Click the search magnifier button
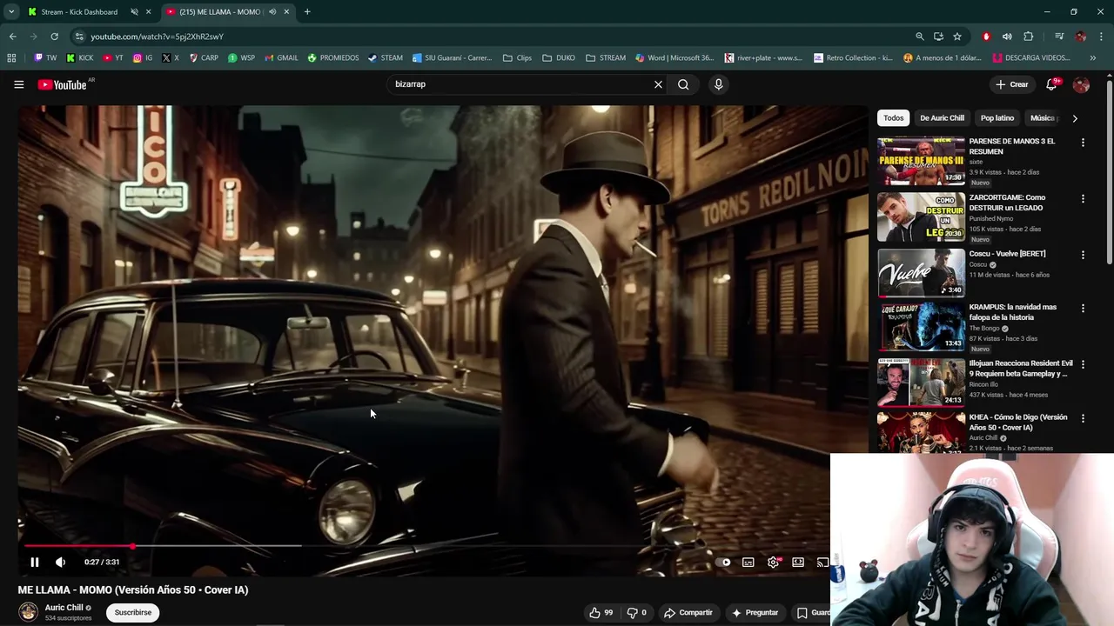The height and width of the screenshot is (626, 1114). 683,84
